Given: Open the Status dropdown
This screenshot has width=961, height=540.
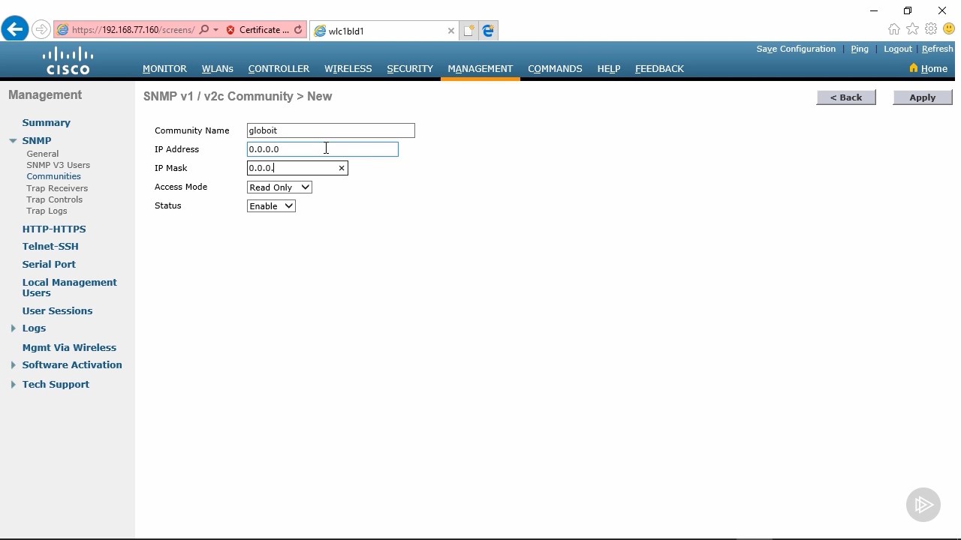Looking at the screenshot, I should [271, 206].
